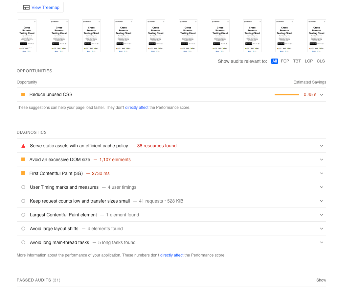
Task: Deselect the All audits filter chip
Action: pyautogui.click(x=275, y=61)
